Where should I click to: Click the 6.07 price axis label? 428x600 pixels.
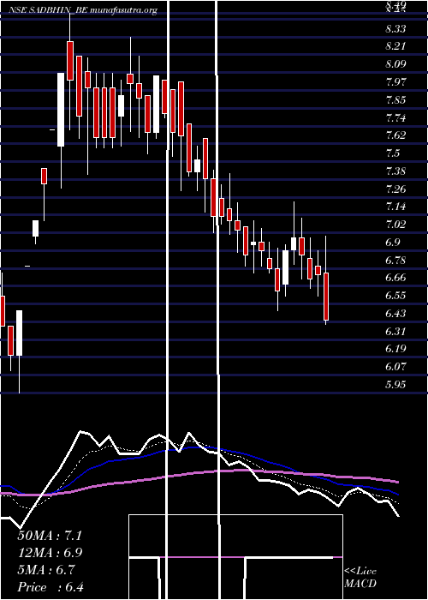(x=395, y=367)
